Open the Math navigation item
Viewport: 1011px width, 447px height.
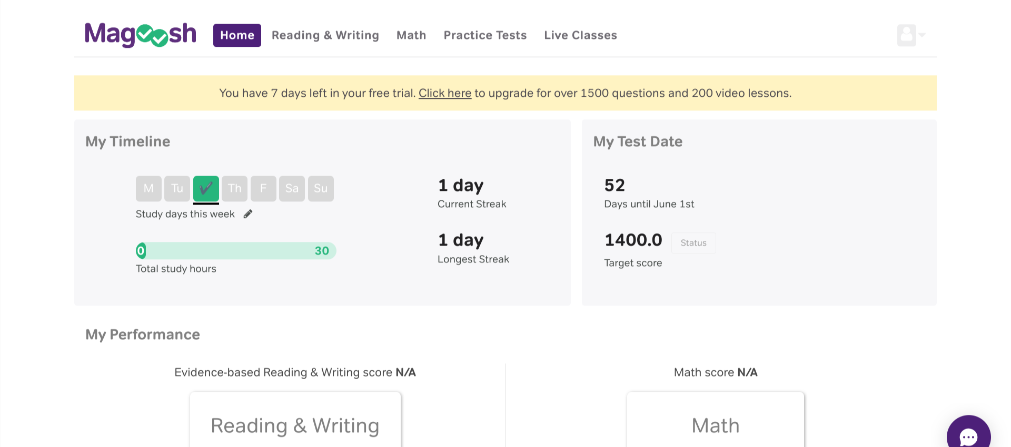coord(411,35)
